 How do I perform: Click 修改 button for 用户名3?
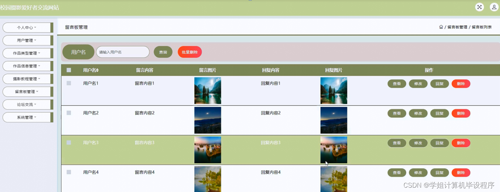pyautogui.click(x=418, y=143)
